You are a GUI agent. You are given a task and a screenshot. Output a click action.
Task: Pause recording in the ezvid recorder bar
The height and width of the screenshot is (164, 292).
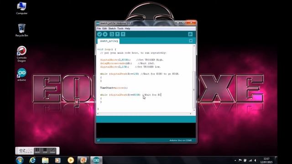(x=37, y=151)
